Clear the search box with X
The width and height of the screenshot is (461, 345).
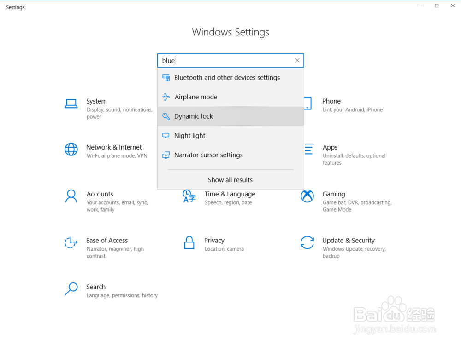(x=297, y=60)
